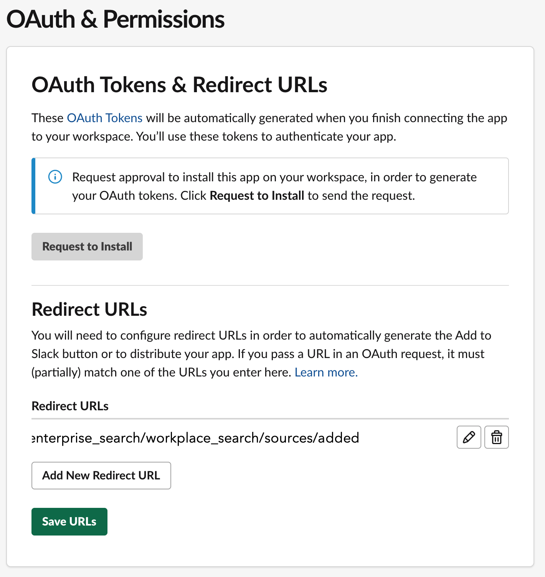Click the blue accent bar on the notice

(33, 186)
